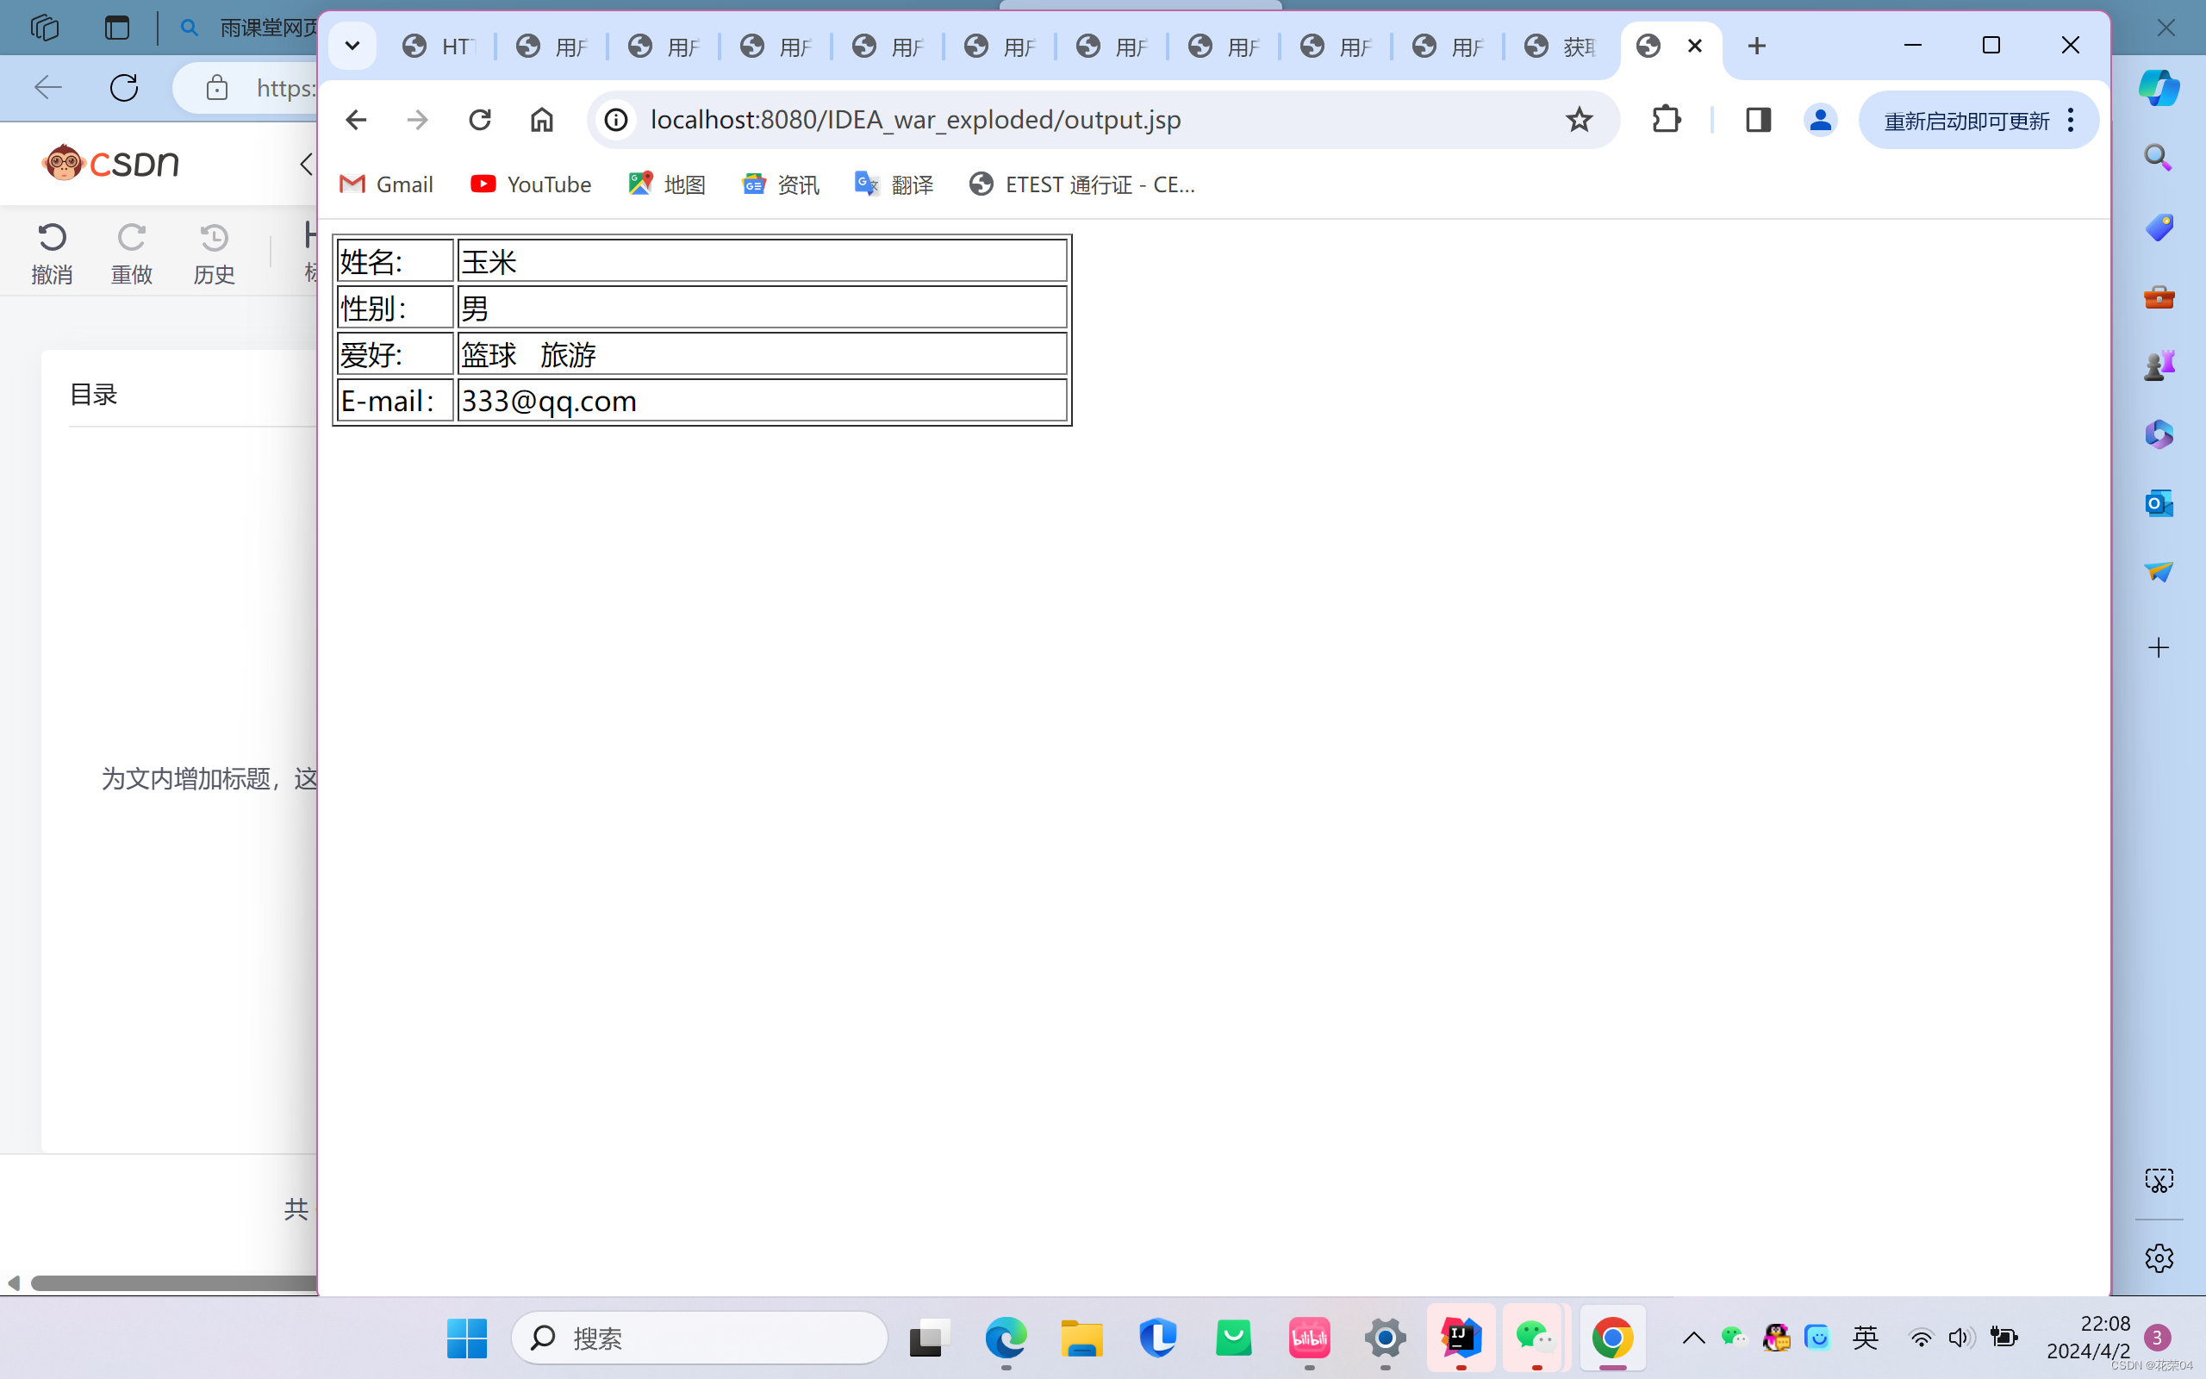Bookmark this page with the star icon
The height and width of the screenshot is (1379, 2206).
[x=1579, y=120]
